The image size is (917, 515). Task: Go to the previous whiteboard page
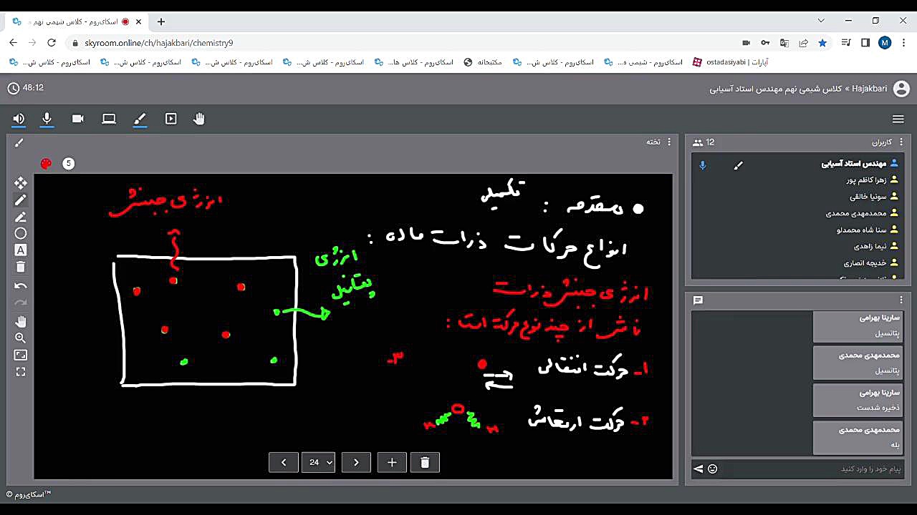[x=284, y=463]
